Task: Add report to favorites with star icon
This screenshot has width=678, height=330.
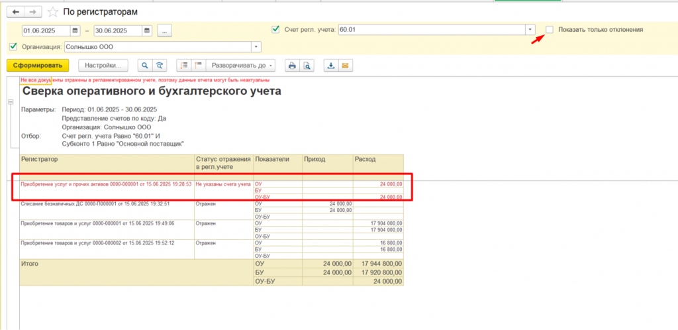Action: click(53, 12)
